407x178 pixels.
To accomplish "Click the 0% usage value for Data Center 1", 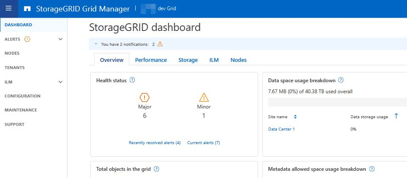I will [354, 129].
